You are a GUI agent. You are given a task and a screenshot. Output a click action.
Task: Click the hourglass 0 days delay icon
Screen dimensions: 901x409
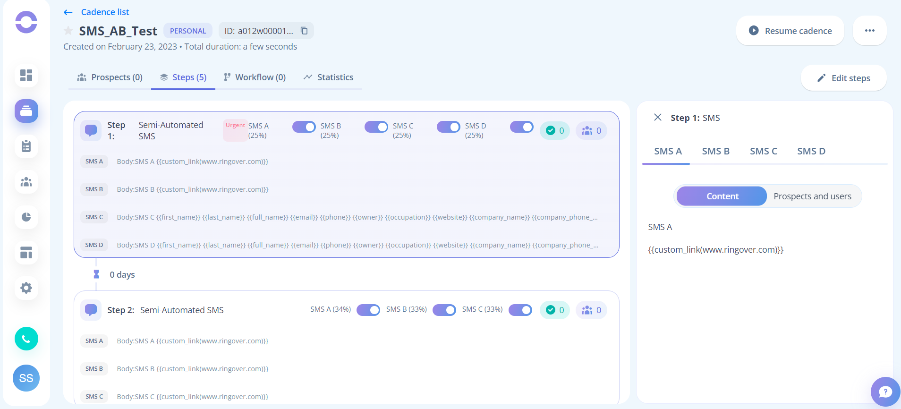[96, 274]
